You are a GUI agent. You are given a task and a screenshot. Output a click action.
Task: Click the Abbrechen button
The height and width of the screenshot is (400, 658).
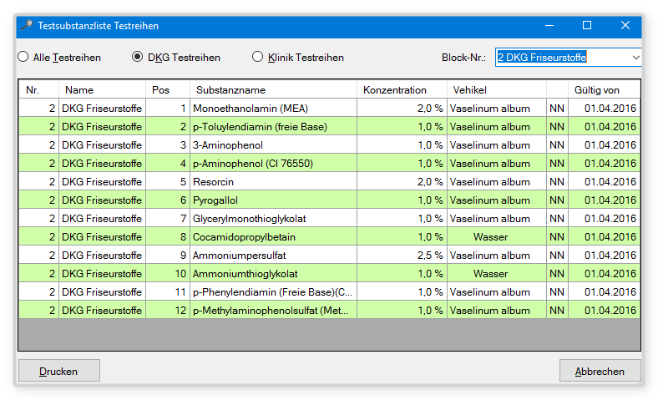[600, 371]
